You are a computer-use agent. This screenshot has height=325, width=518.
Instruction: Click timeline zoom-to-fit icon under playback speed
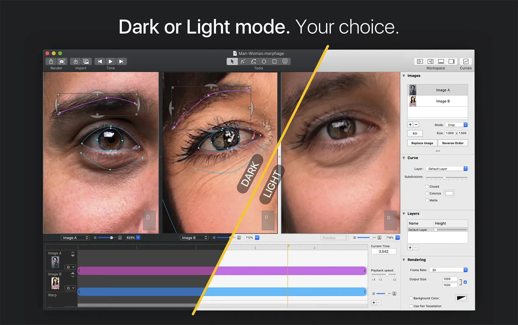[x=394, y=294]
